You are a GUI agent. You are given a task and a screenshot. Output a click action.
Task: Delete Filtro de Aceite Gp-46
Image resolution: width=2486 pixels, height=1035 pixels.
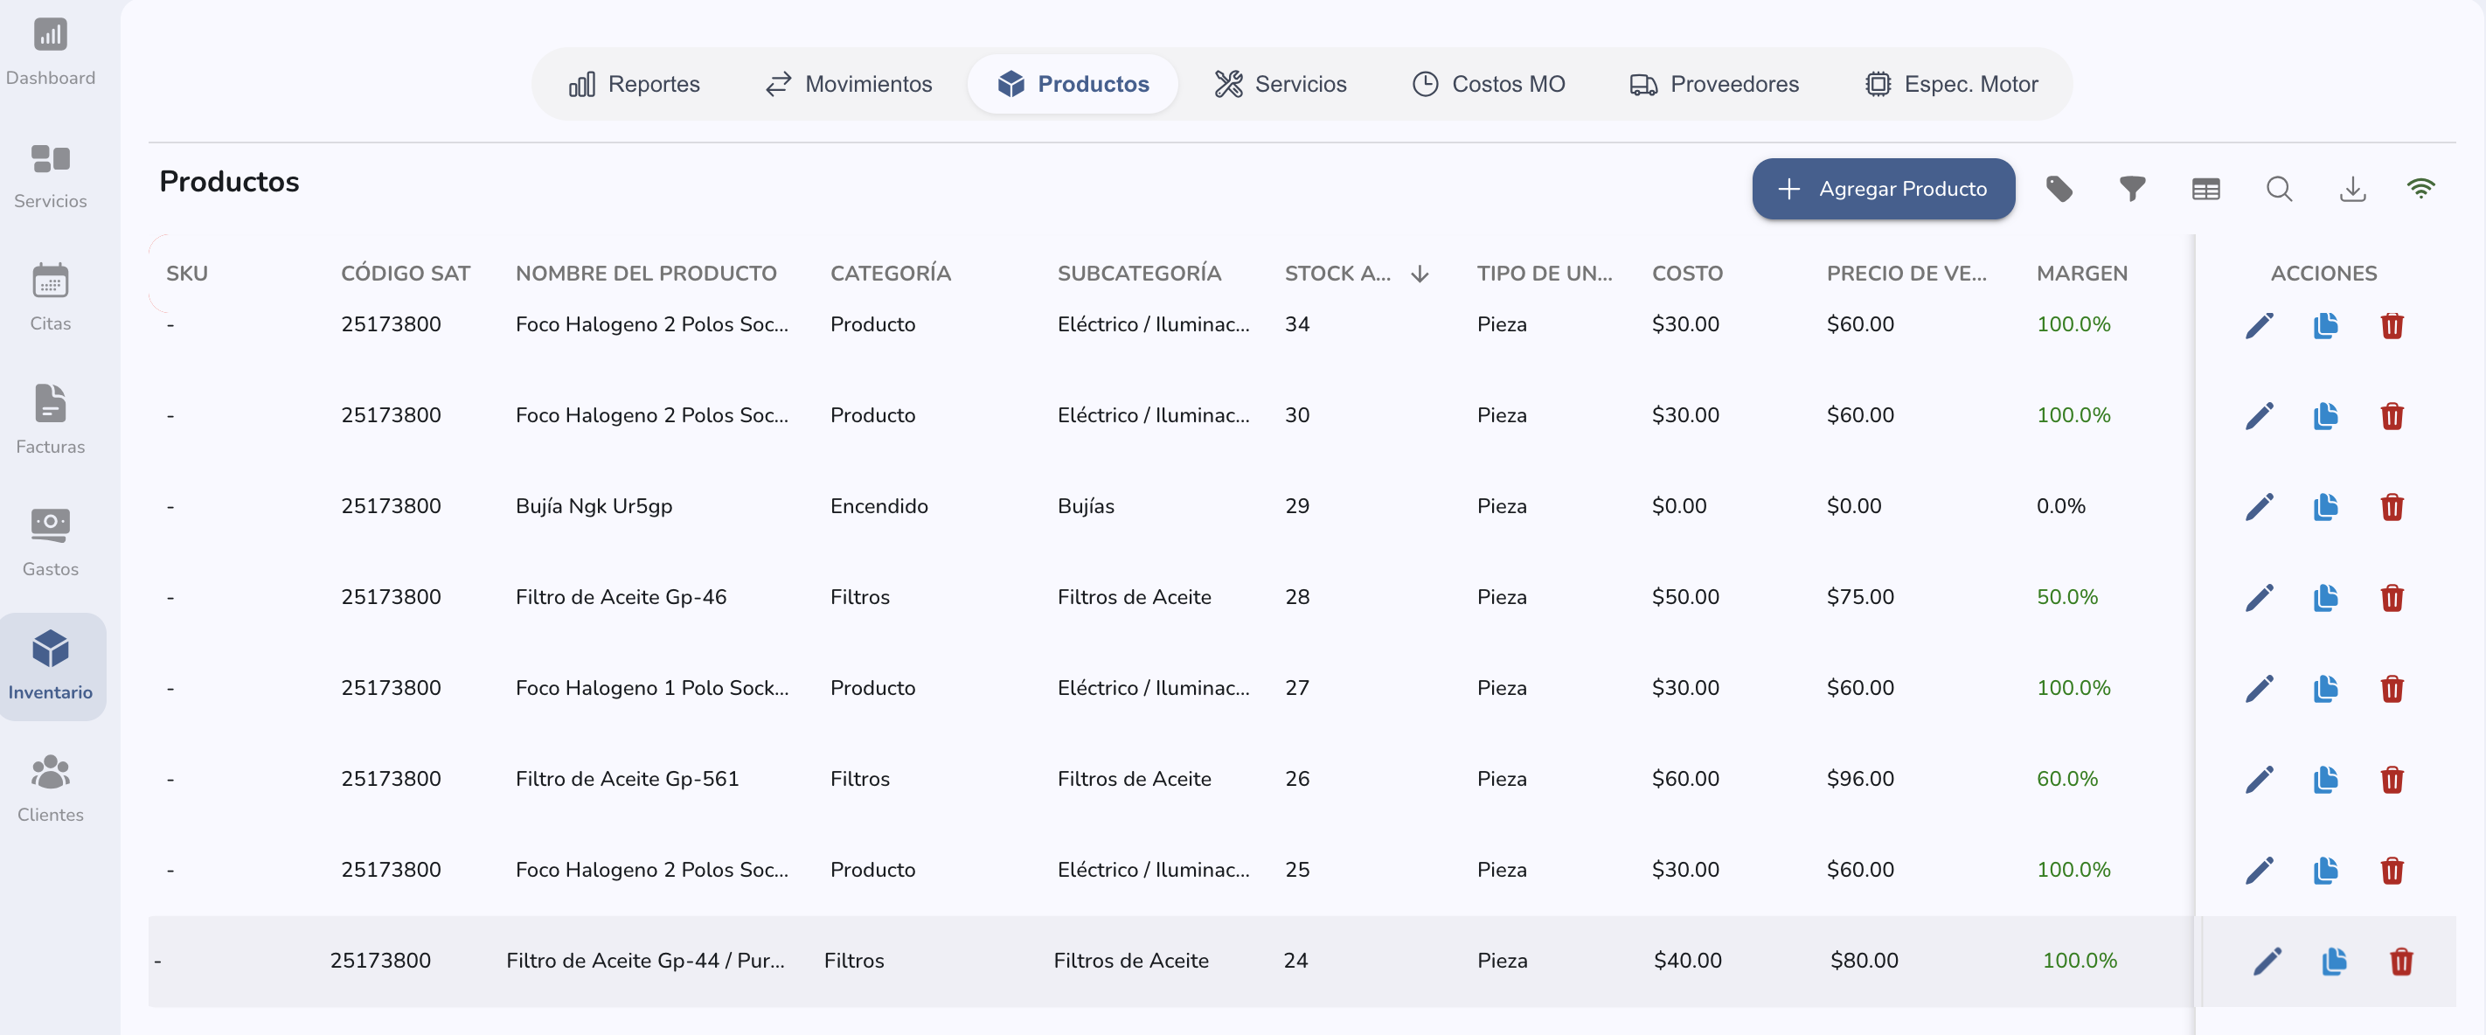click(x=2392, y=598)
